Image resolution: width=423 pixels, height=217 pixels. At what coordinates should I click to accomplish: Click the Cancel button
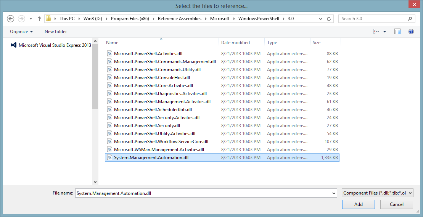397,204
